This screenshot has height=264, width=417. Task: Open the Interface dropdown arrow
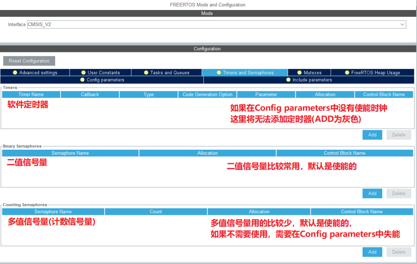[402, 24]
